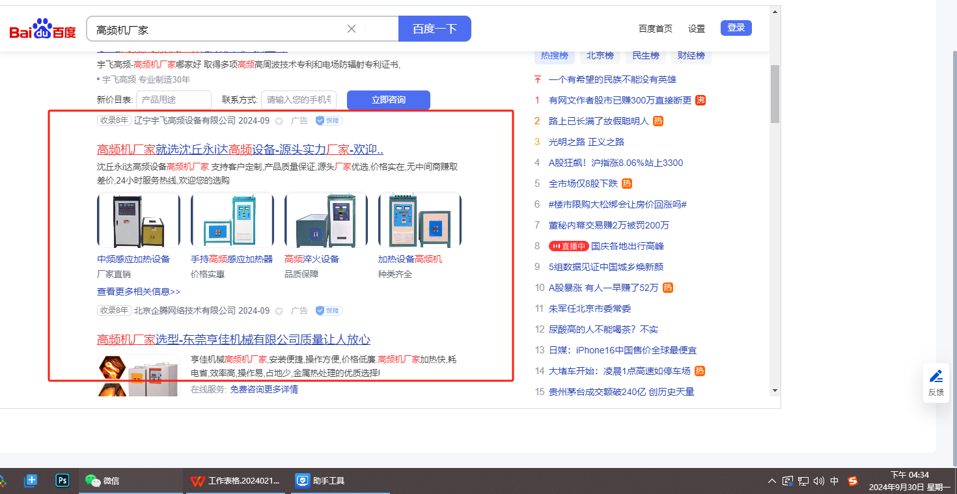Click the Baidu page vertical scrollbar thumb
The width and height of the screenshot is (957, 494).
(775, 94)
